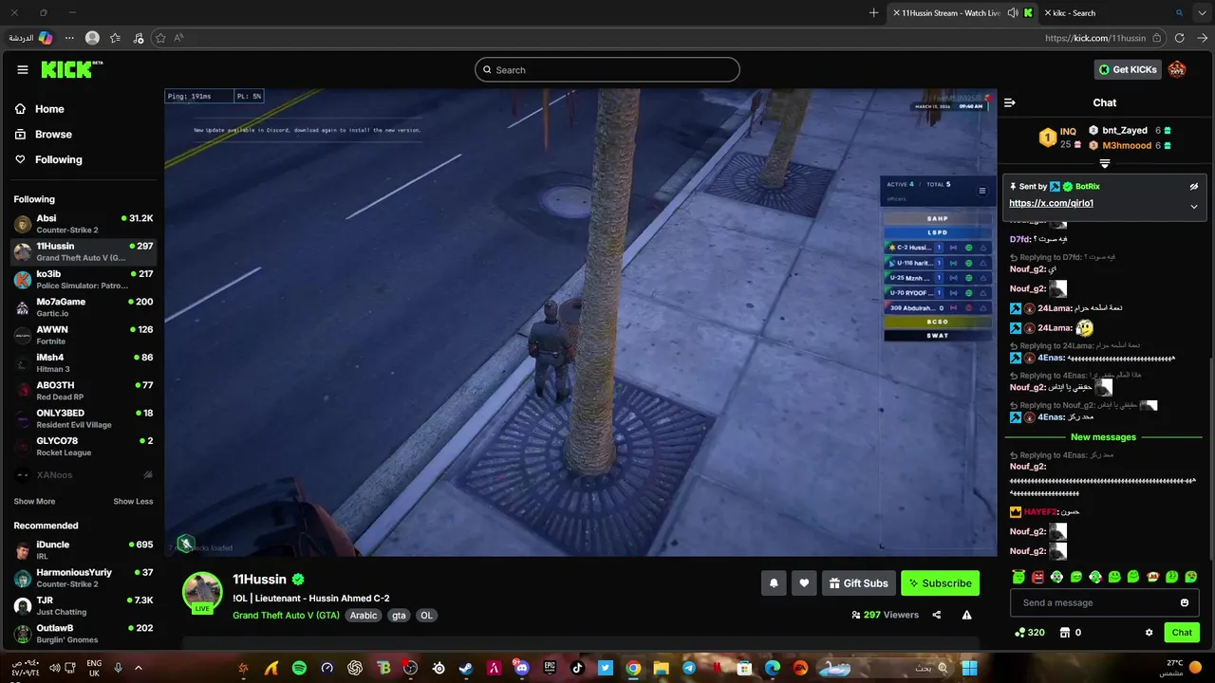Open the EA app from taskbar

pyautogui.click(x=800, y=668)
